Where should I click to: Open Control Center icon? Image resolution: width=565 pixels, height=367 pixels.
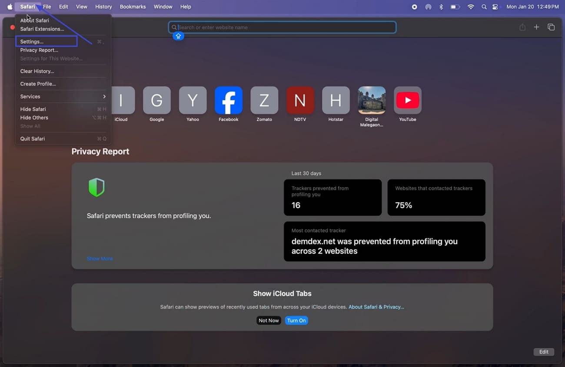click(495, 7)
